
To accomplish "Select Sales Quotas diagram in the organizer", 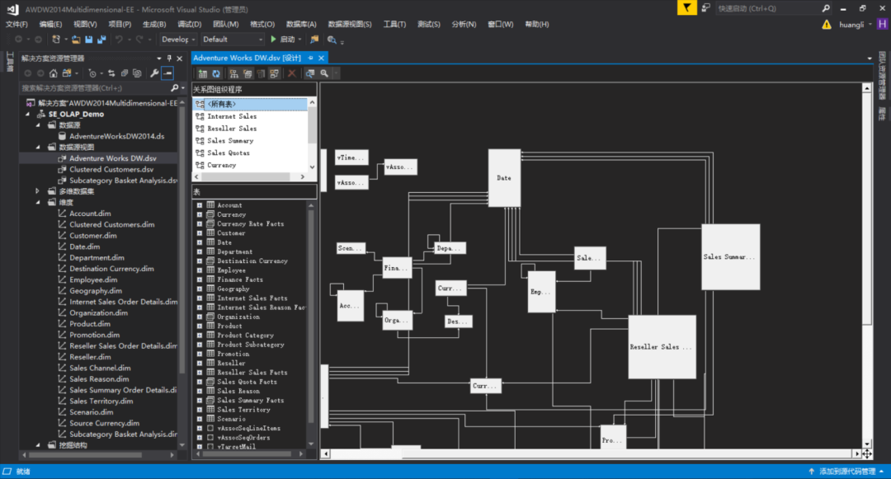I will 229,153.
